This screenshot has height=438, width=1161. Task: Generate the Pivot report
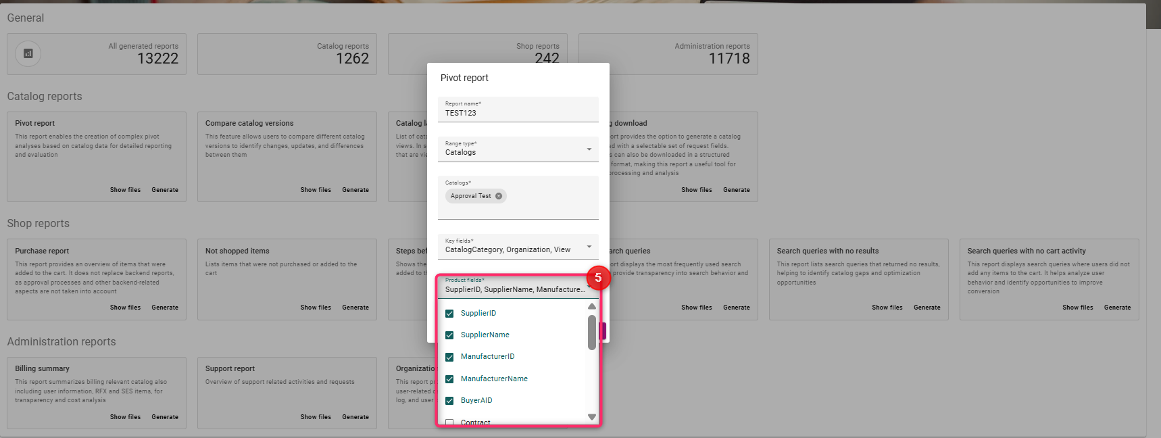pyautogui.click(x=165, y=190)
